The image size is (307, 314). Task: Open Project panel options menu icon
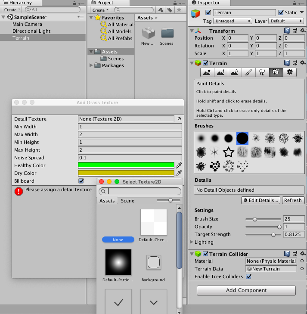(182, 3)
